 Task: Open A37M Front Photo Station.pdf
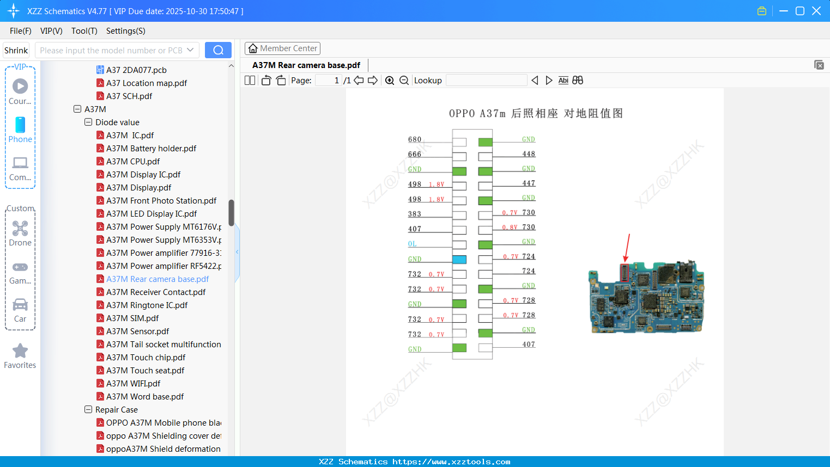pos(161,200)
